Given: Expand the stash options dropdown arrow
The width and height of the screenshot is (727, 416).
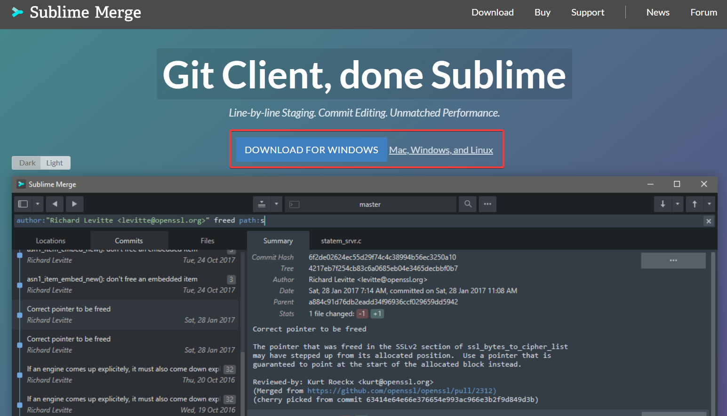Looking at the screenshot, I should 276,204.
